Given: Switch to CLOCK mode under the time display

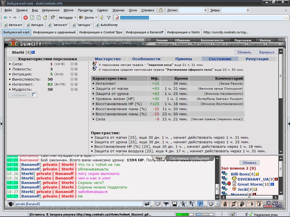Looking at the screenshot, I should 268,206.
